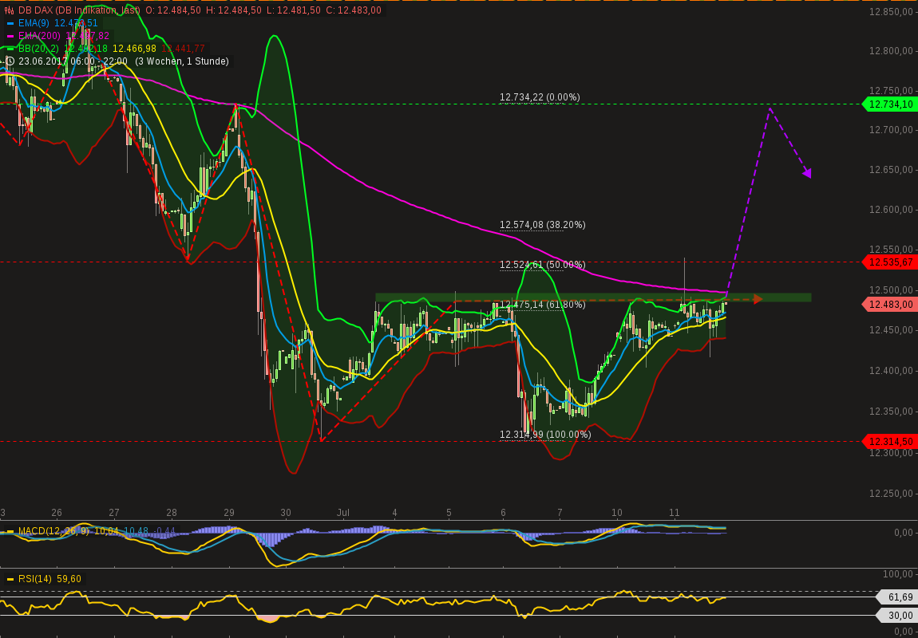Click Fibonacci label 12.314,99 (100.00%)
Screen dimensions: 918x638
tap(545, 435)
